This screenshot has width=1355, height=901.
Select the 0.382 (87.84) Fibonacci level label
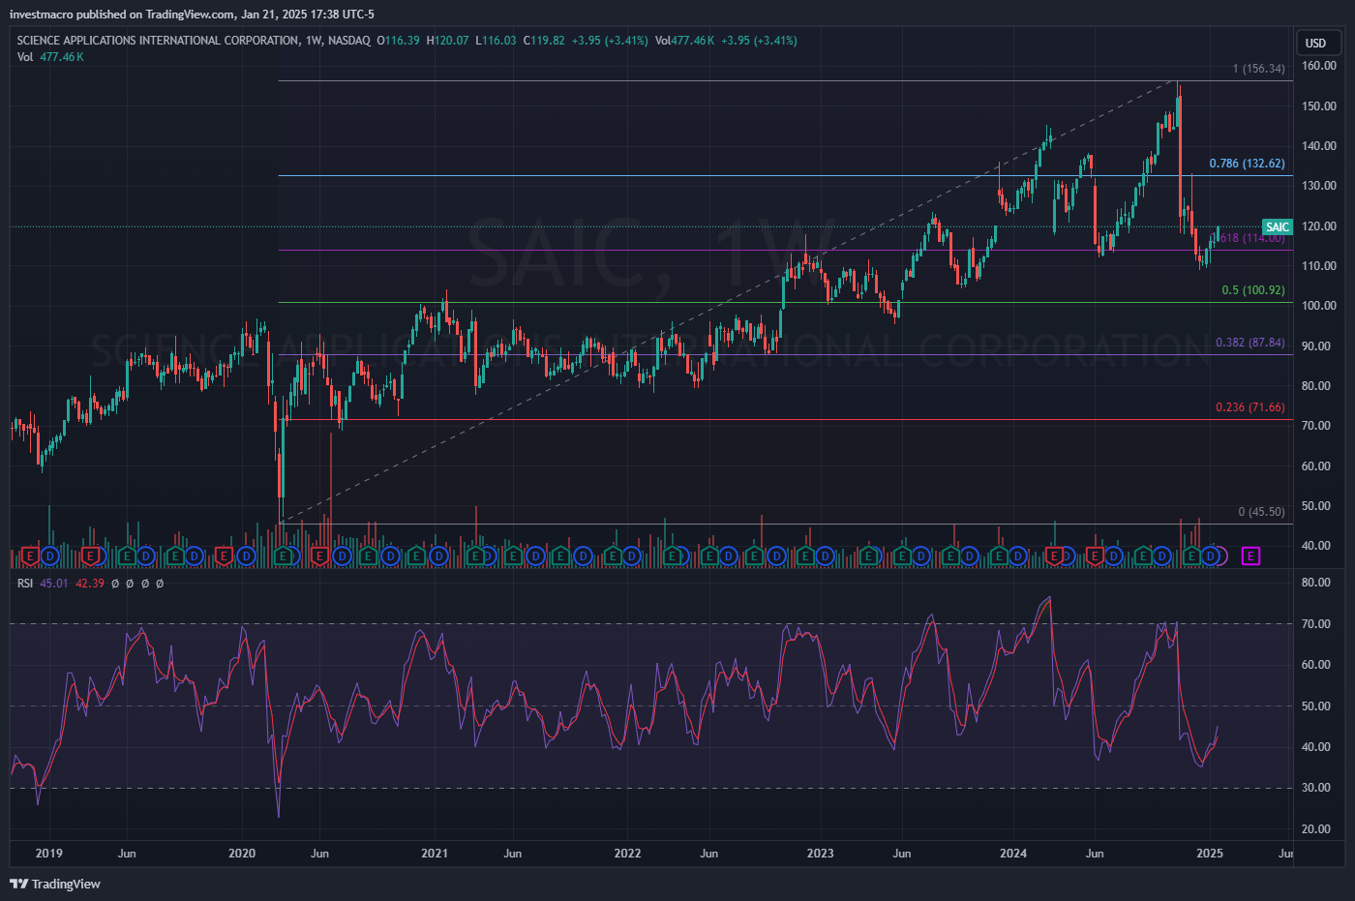click(1250, 343)
